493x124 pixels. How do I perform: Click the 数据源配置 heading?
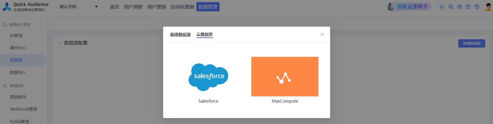76,43
